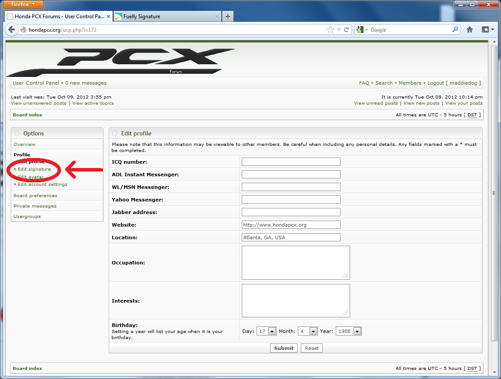
Task: Close the Fuelly Signature tab
Action: pos(217,16)
